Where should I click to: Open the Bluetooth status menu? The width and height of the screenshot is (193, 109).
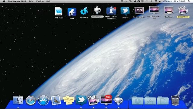(x=151, y=1)
